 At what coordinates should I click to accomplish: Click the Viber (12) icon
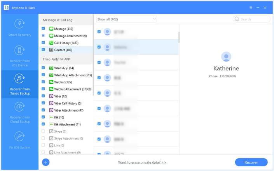coord(51,96)
